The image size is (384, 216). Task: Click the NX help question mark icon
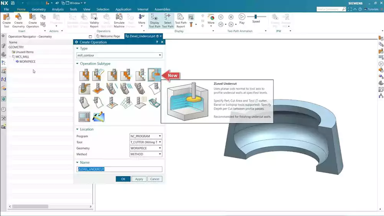click(360, 9)
